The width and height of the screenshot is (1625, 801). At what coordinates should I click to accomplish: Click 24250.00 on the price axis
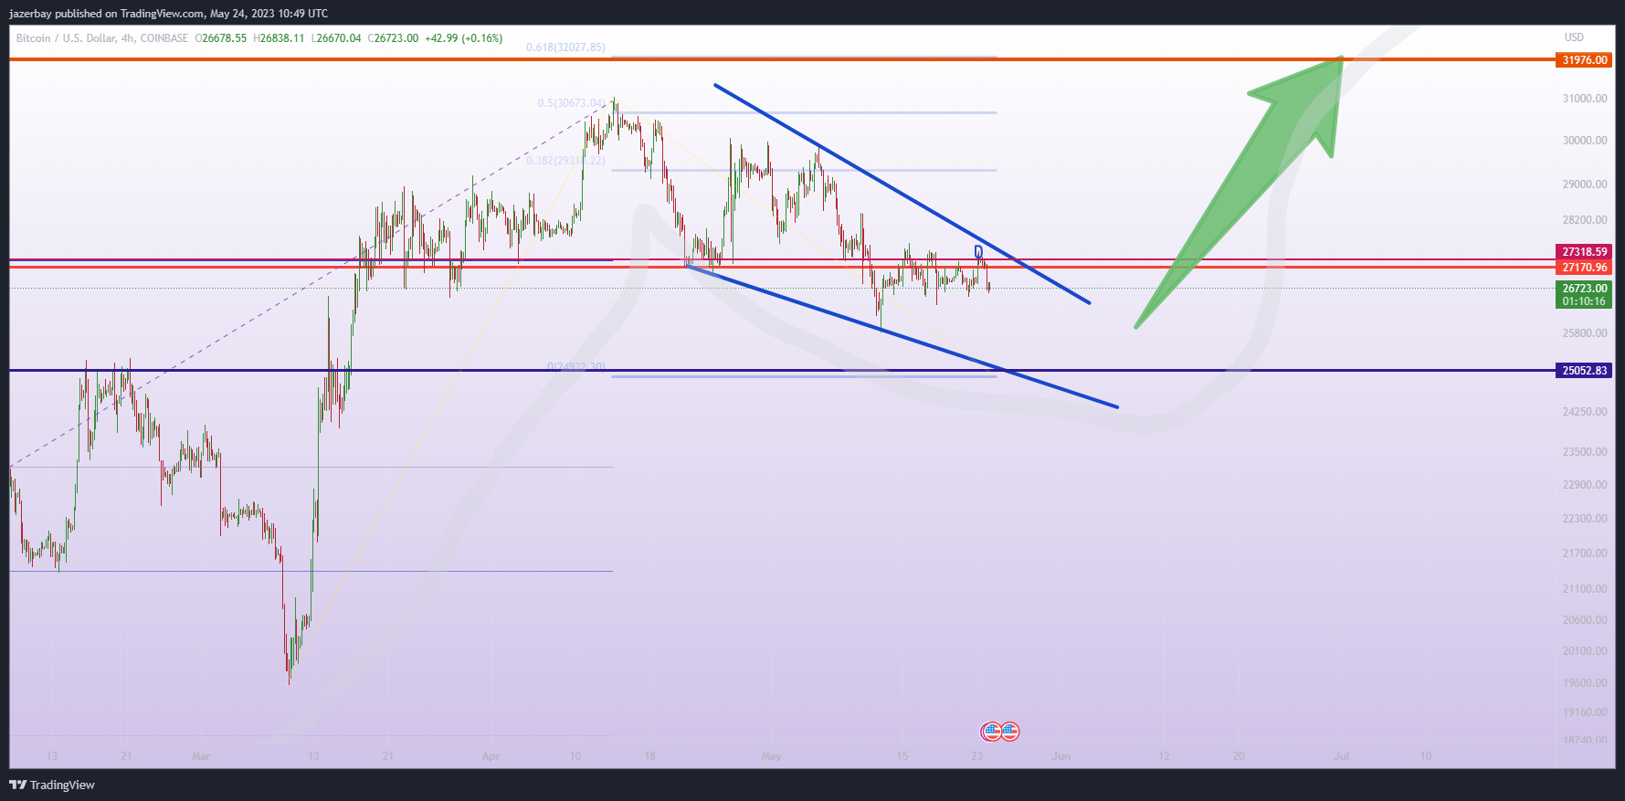coord(1585,412)
